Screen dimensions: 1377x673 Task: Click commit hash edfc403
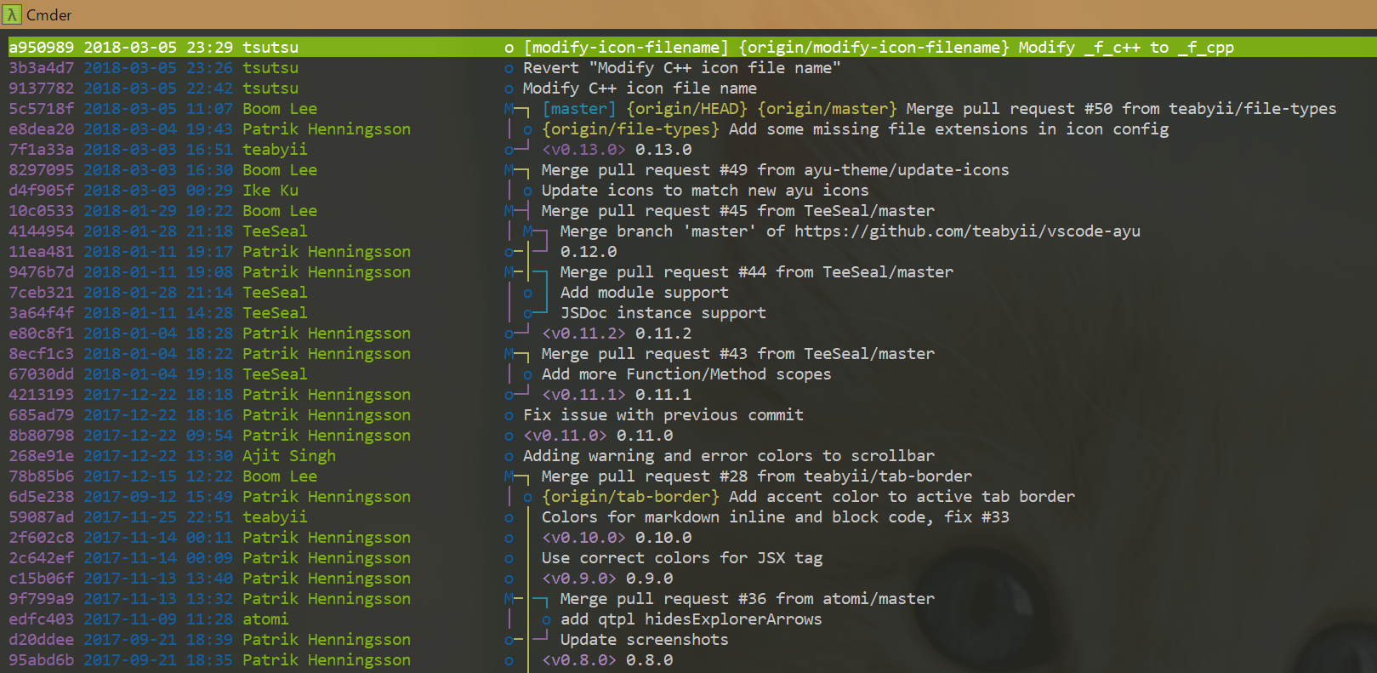coord(41,619)
